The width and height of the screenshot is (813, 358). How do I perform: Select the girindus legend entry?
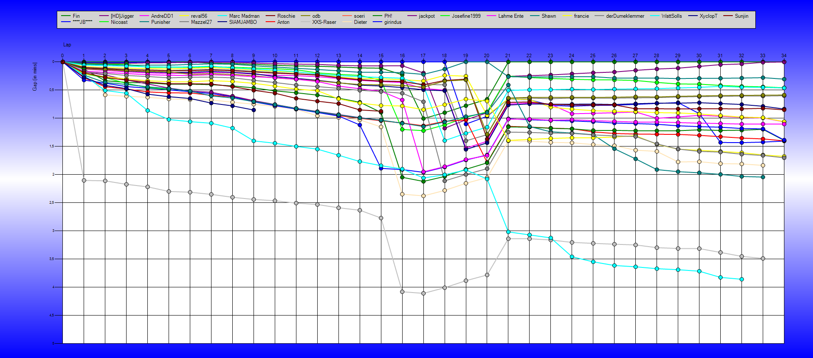pos(393,22)
